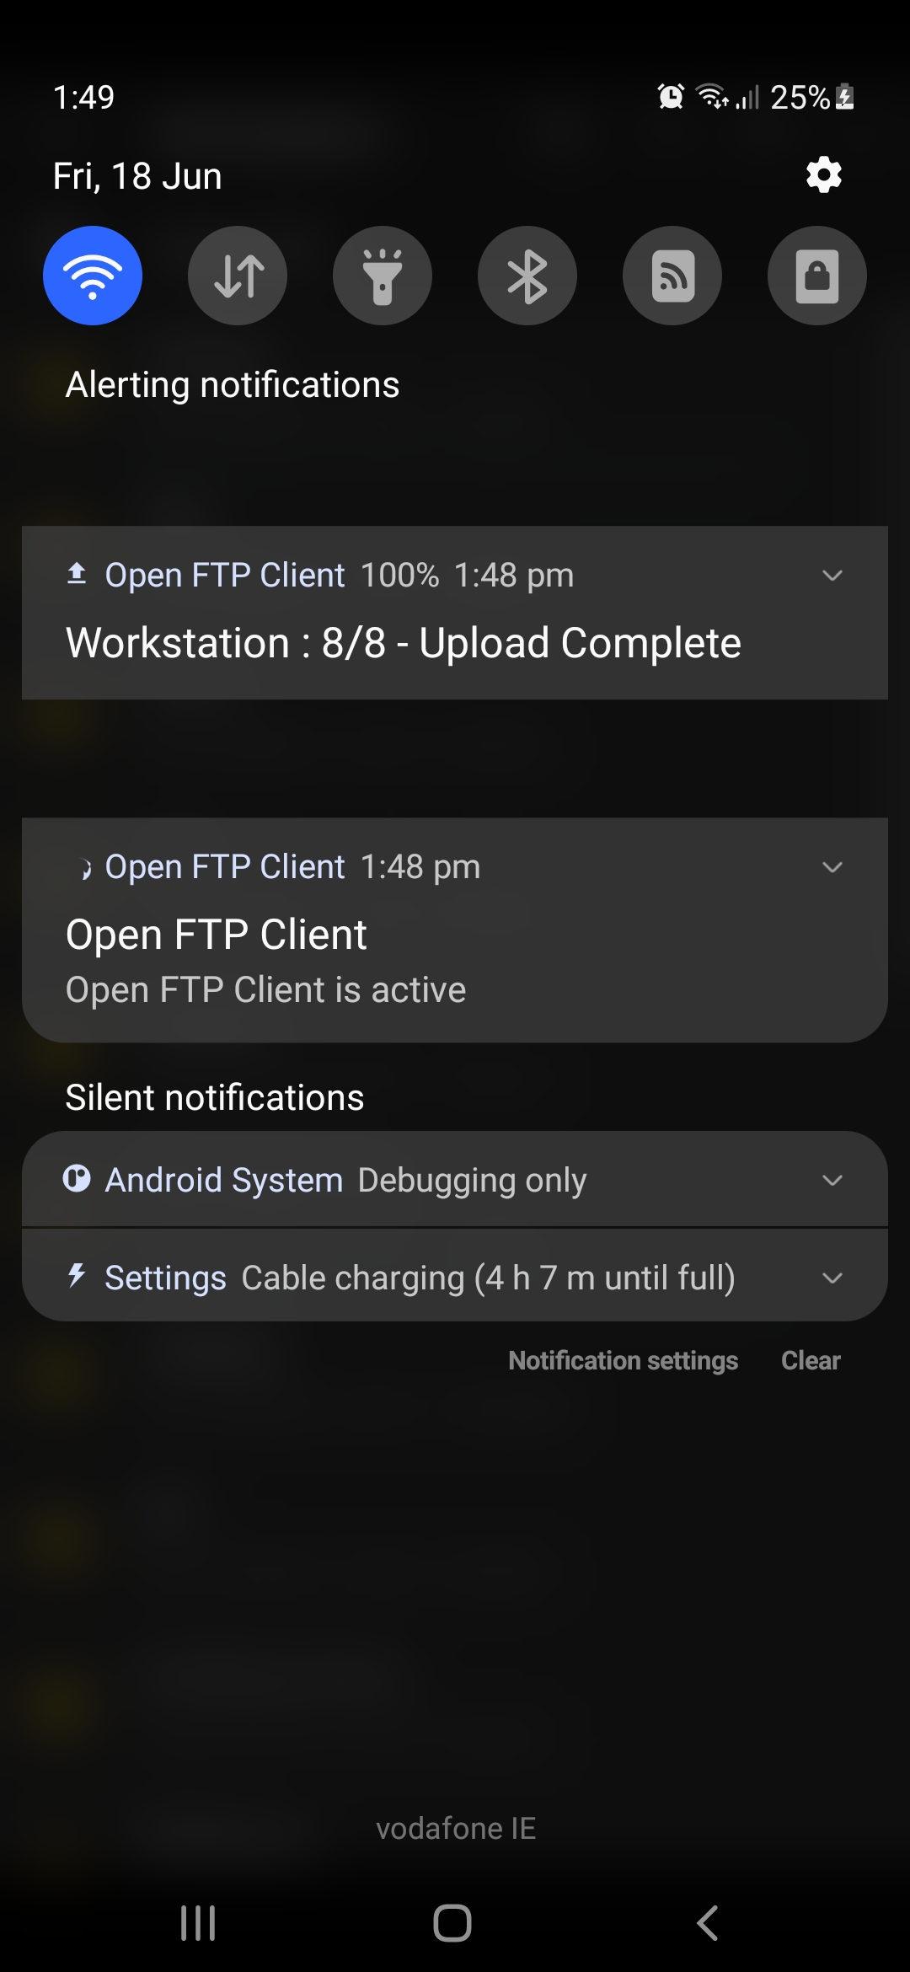Tap the RSS-style hotspot quick tile
This screenshot has width=910, height=1972.
tap(672, 276)
